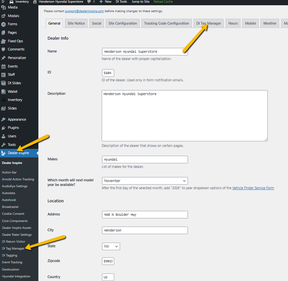Open the Site Configuration tab

point(123,23)
